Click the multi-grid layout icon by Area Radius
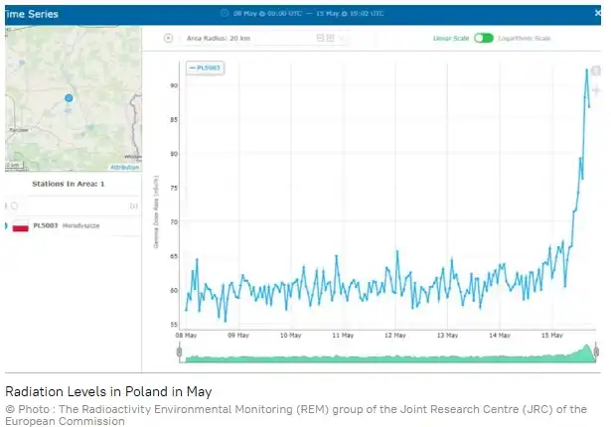This screenshot has height=427, width=611. click(x=329, y=38)
